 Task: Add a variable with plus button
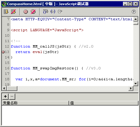[5, 96]
